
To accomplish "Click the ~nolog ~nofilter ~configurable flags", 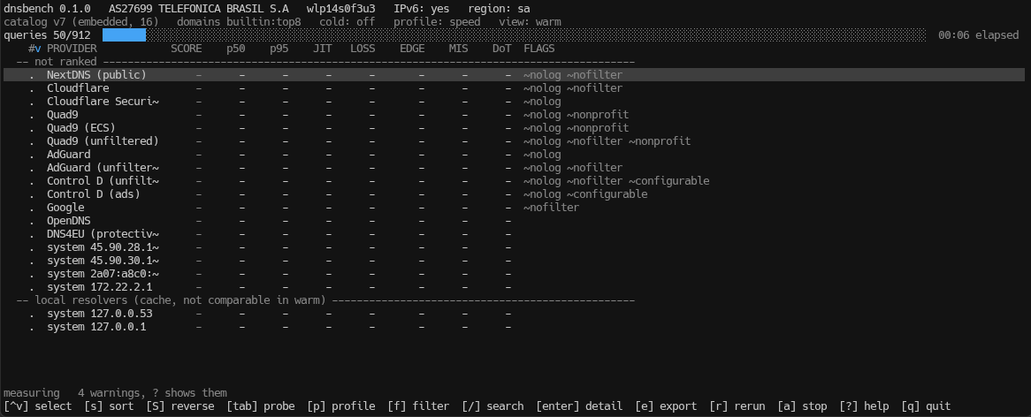I will [x=616, y=180].
